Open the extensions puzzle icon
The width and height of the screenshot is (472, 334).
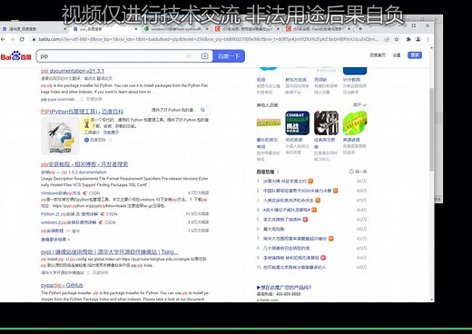408,39
